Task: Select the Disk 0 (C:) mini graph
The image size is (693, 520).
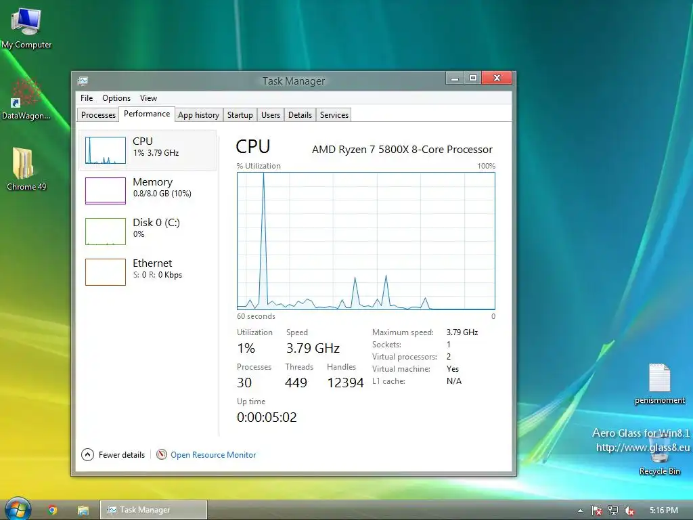Action: tap(105, 232)
